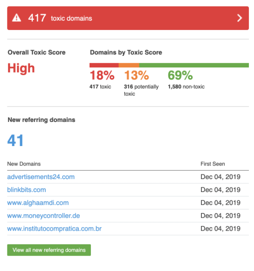Click the green segment of toxic score bar
This screenshot has width=254, height=271.
(x=194, y=65)
